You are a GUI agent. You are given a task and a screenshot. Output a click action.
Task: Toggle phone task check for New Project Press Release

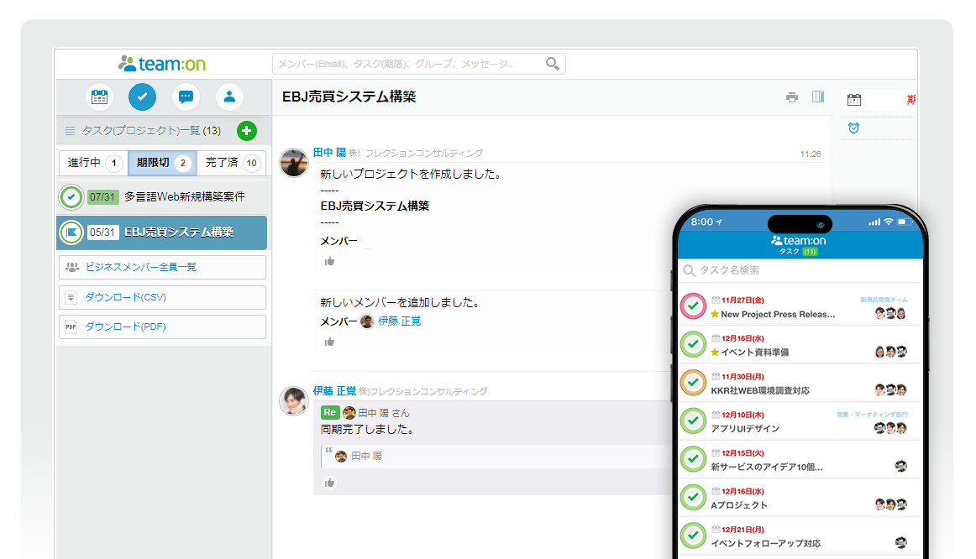[x=693, y=306]
